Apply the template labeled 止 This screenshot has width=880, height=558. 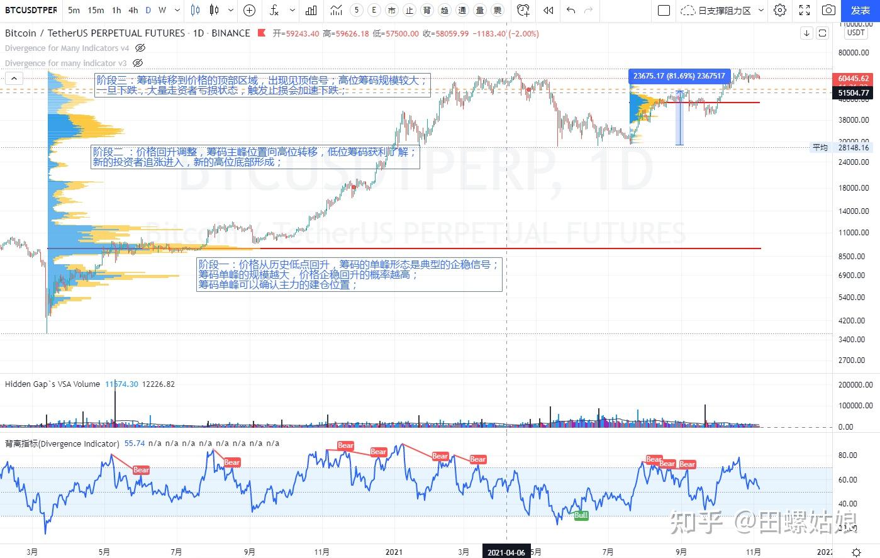(409, 10)
